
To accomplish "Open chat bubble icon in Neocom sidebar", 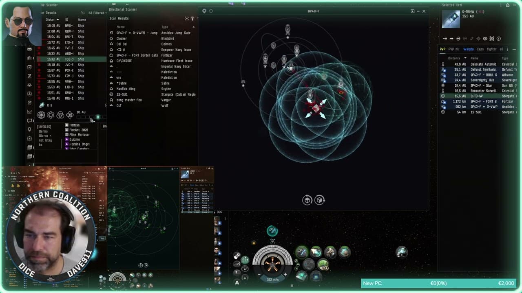I will (29, 121).
